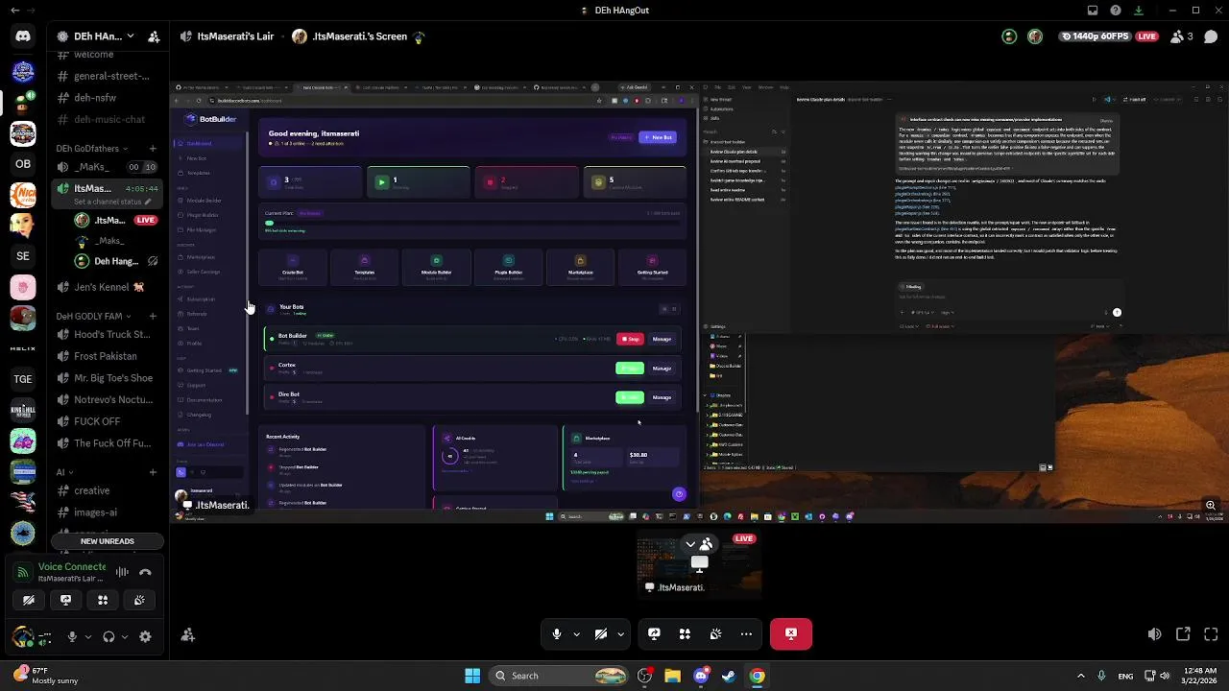
Task: Click invite members icon beside server name
Action: point(154,36)
